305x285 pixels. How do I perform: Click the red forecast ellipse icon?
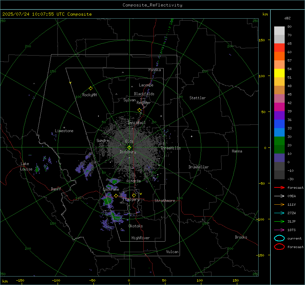[279, 247]
